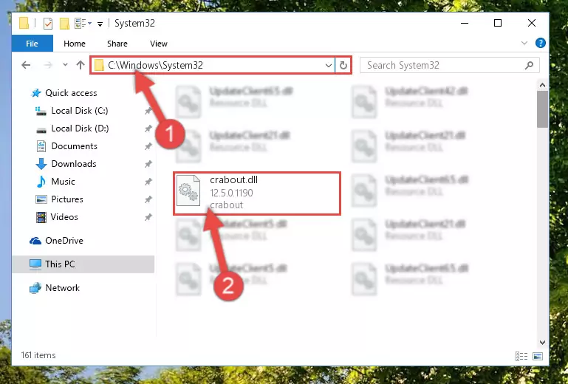
Task: Go up one folder level arrow
Action: click(81, 65)
